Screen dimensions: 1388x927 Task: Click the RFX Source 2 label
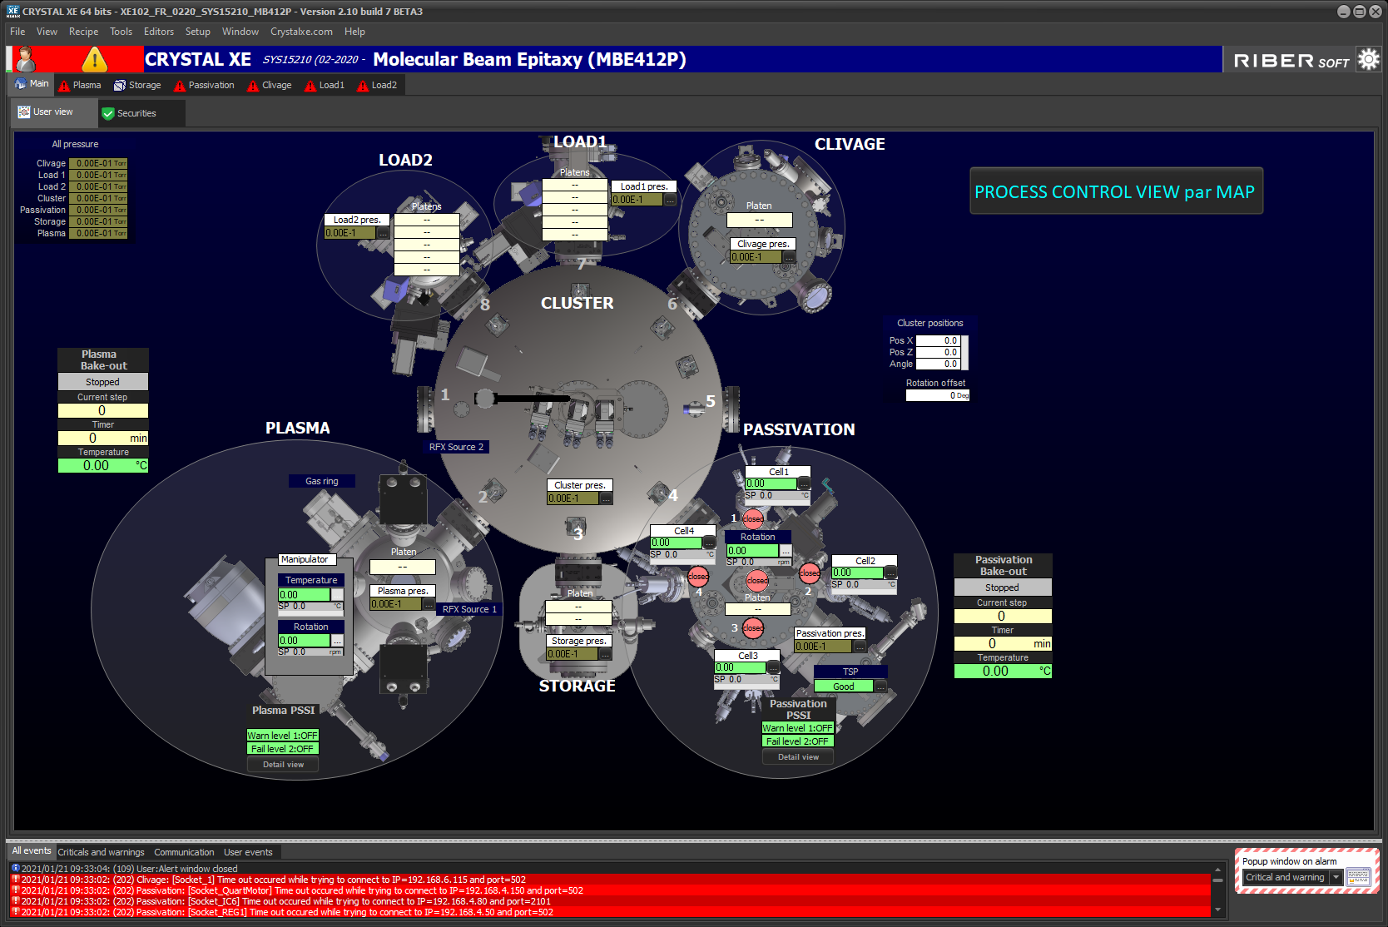point(456,447)
